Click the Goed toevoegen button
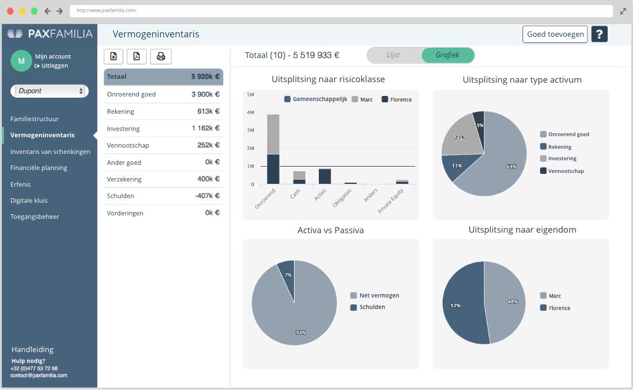The width and height of the screenshot is (633, 390). (555, 34)
